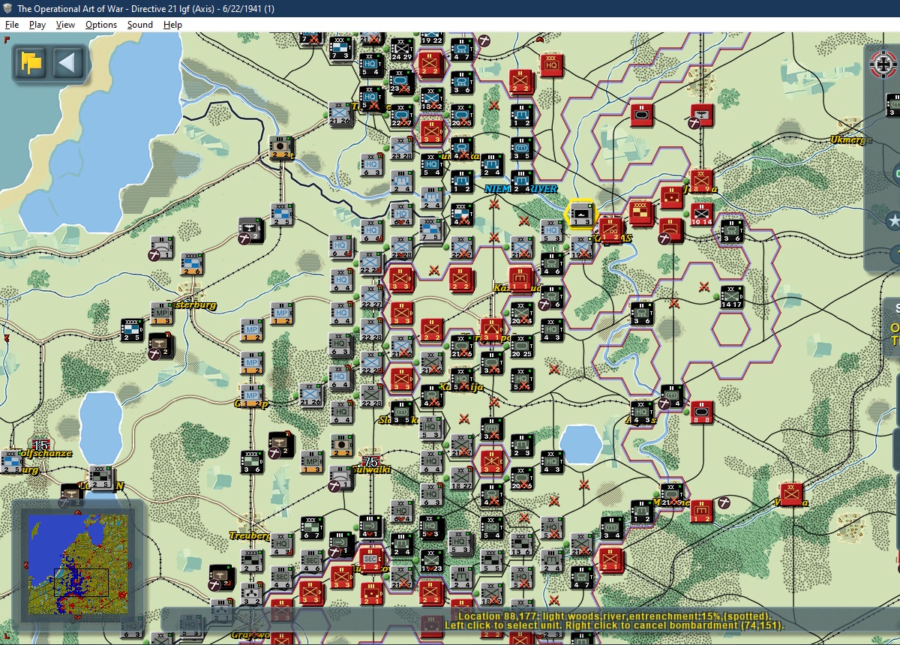Image resolution: width=900 pixels, height=645 pixels.
Task: Open the Play menu
Action: point(37,25)
